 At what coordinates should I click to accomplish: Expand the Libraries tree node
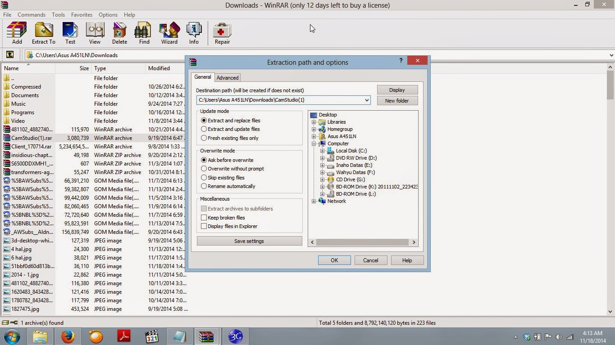tap(314, 122)
